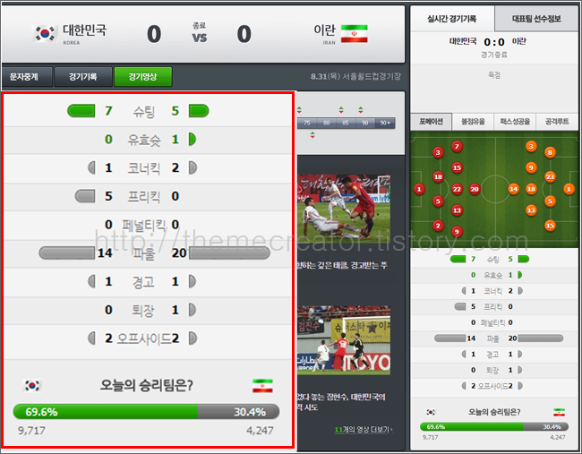582x454 pixels.
Task: Select Iran goalkeeper number 1 on pitch
Action: click(569, 189)
